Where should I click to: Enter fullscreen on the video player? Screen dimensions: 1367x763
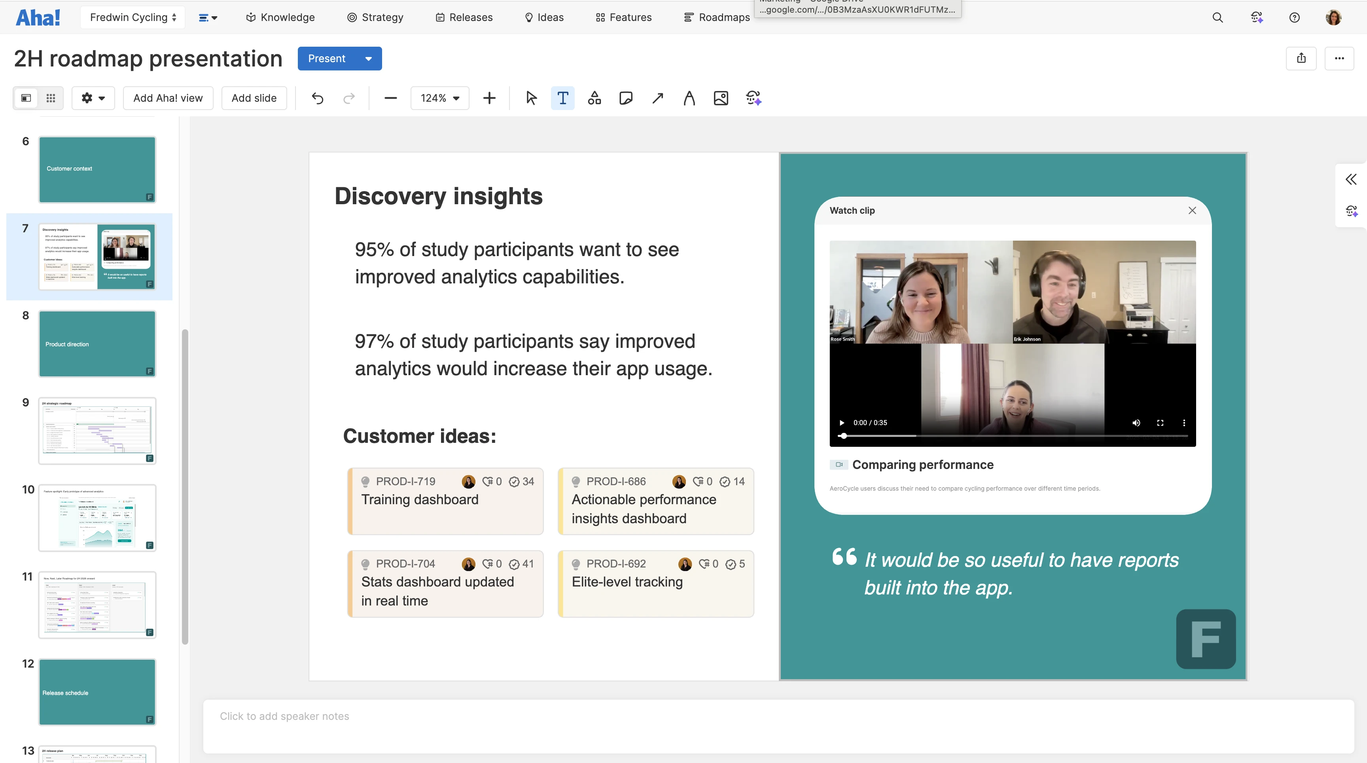(1160, 423)
